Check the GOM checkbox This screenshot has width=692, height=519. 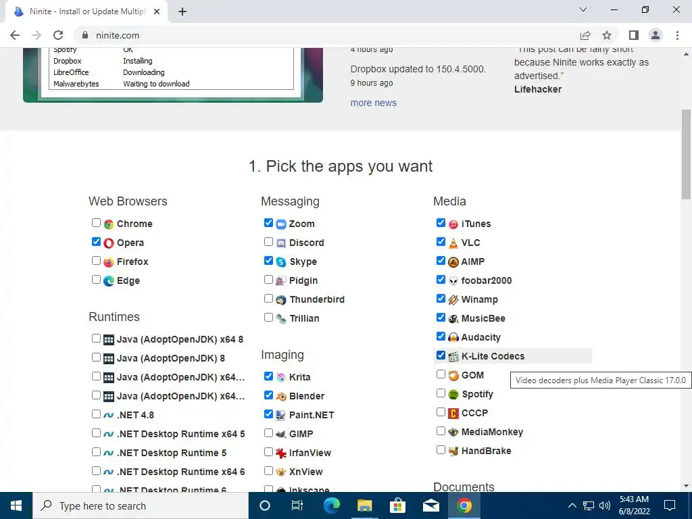click(x=441, y=374)
